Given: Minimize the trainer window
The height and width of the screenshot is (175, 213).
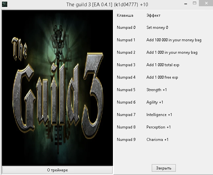Looking at the screenshot, I should click(186, 4).
